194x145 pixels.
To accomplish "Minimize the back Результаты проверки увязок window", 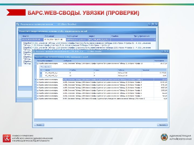I will click(150, 24).
